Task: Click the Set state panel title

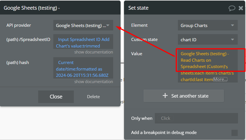Action: pos(138,8)
